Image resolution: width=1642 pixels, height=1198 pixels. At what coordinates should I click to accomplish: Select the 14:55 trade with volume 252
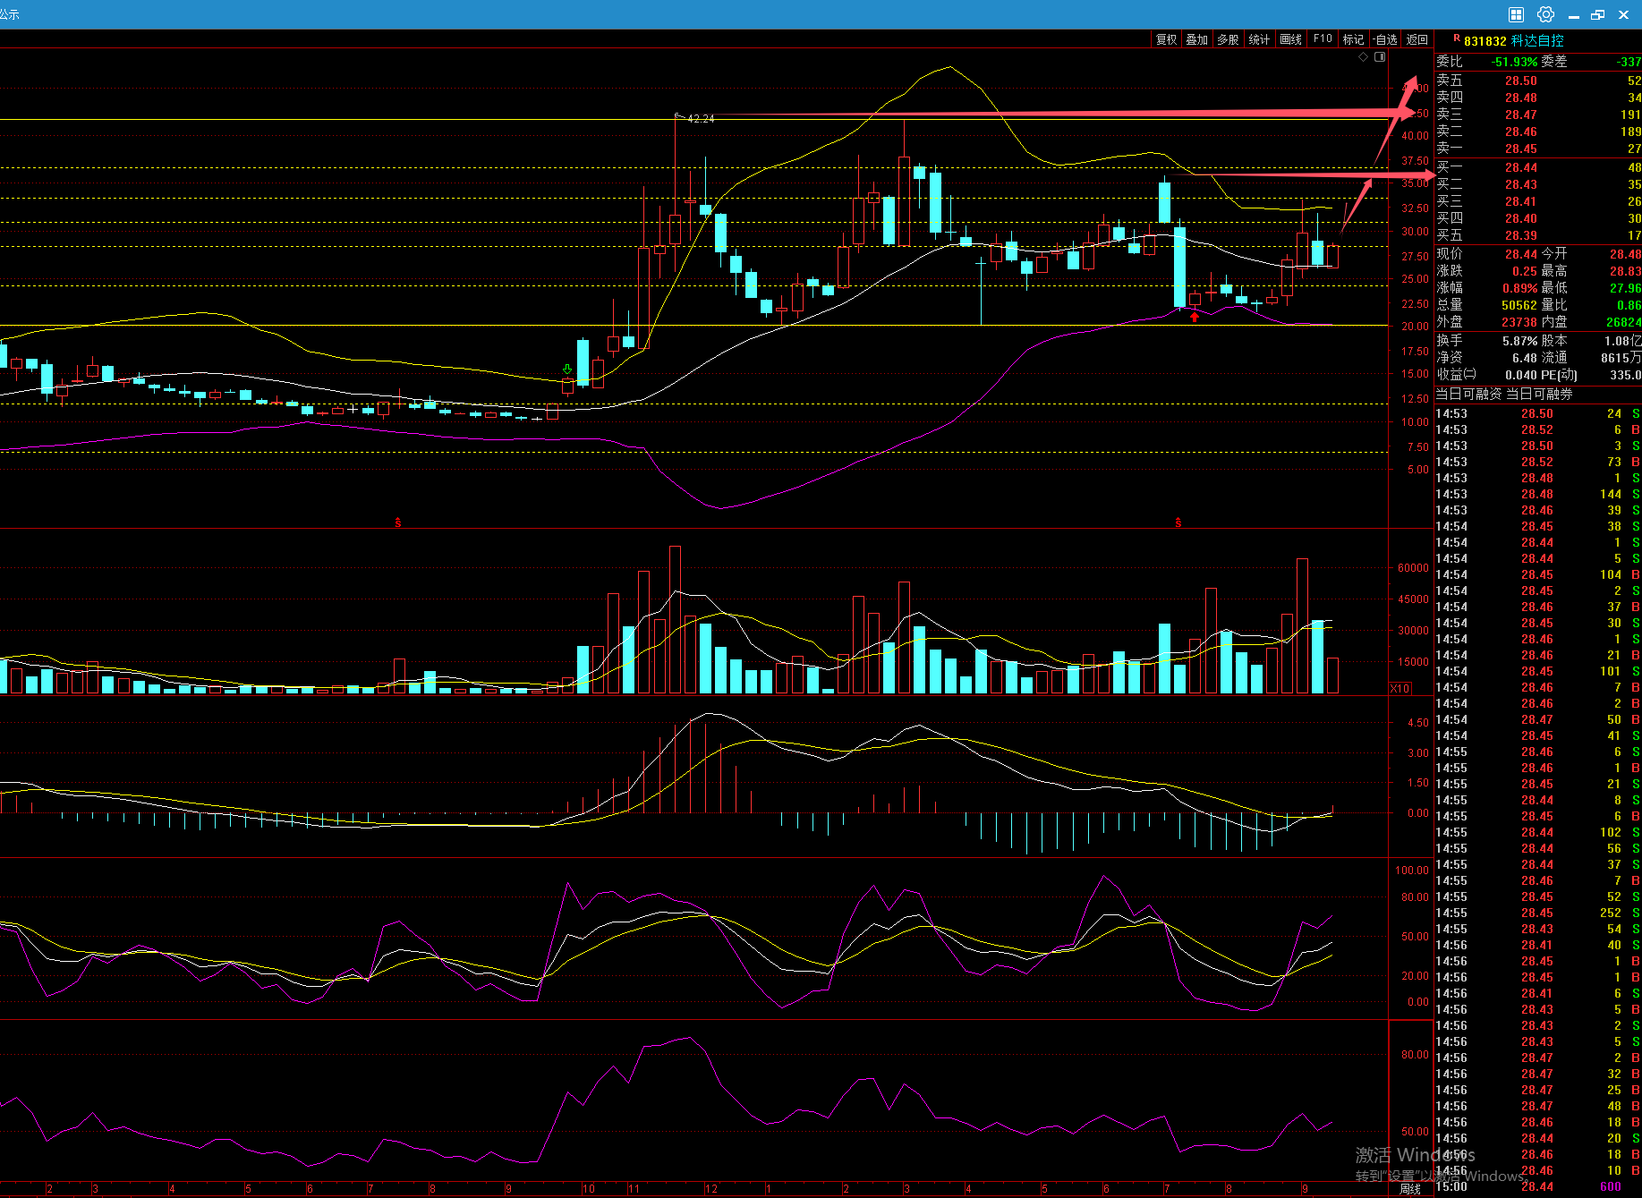tap(1539, 913)
